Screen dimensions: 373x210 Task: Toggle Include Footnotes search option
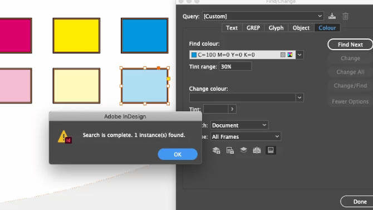coord(271,150)
